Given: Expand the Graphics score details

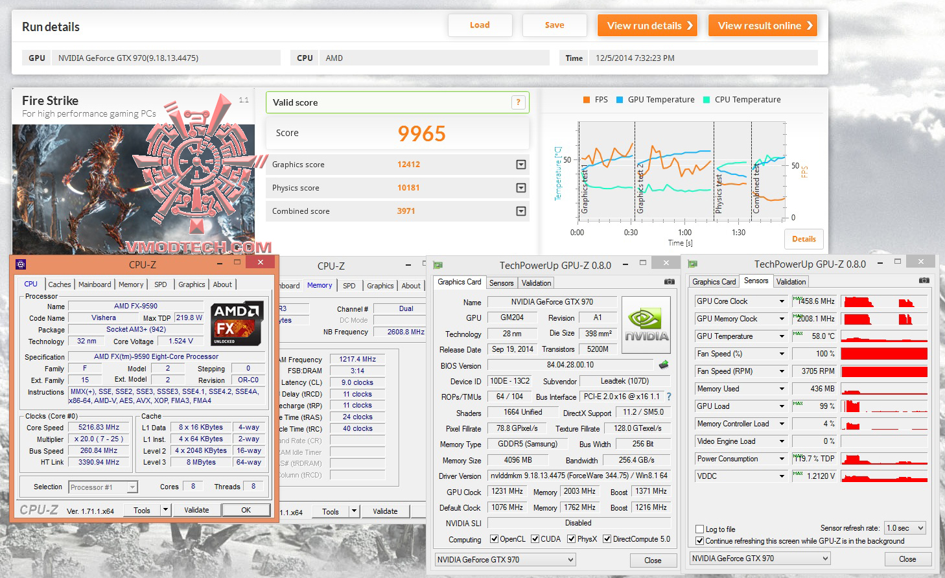Looking at the screenshot, I should tap(521, 165).
